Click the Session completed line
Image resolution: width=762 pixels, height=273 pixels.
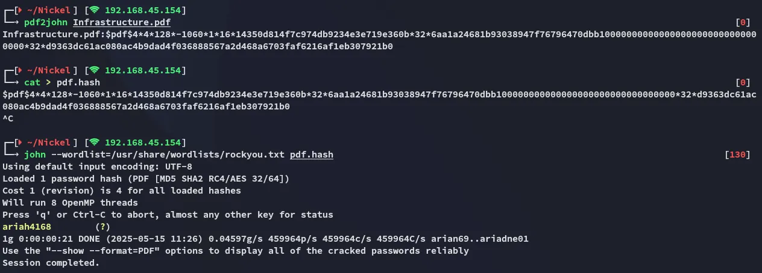(x=51, y=263)
